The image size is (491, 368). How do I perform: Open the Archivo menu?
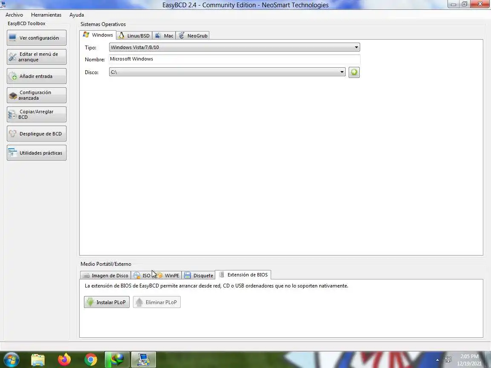pos(14,15)
